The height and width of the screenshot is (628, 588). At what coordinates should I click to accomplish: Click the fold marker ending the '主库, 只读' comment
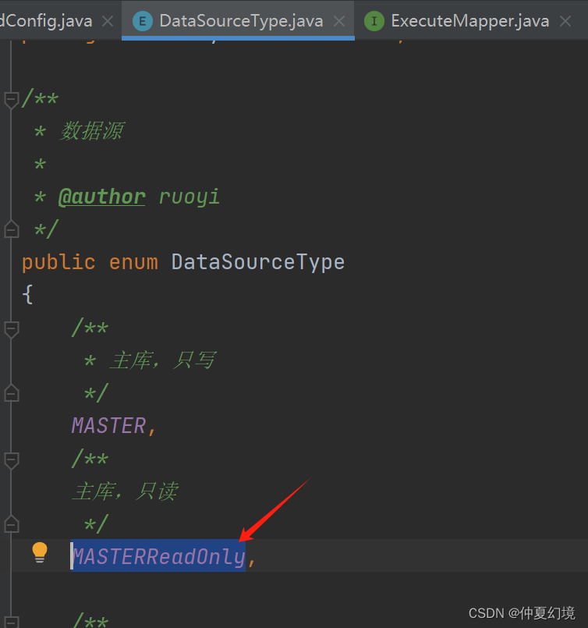pos(11,525)
